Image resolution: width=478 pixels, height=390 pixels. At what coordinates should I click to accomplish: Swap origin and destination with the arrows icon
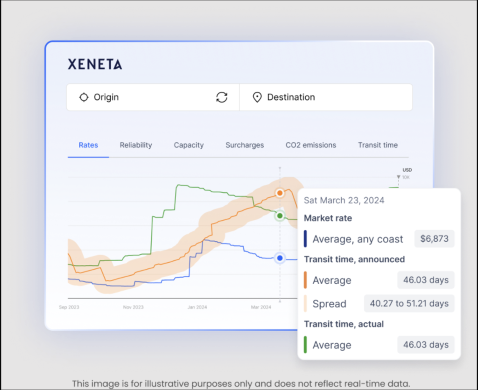click(222, 97)
